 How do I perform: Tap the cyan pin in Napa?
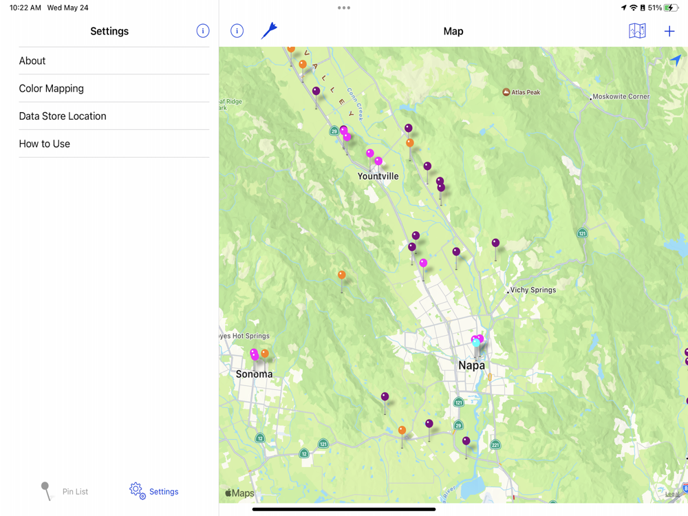coord(476,343)
